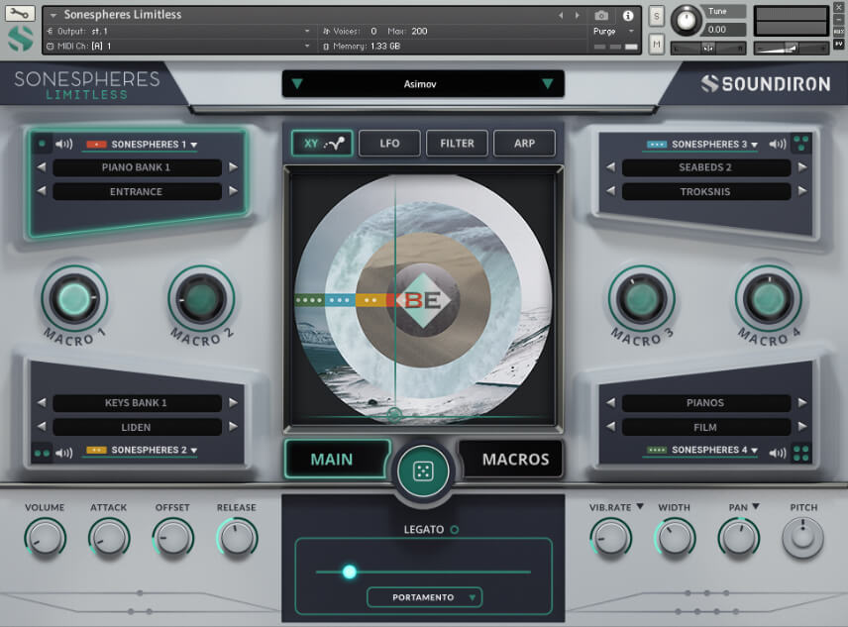848x627 pixels.
Task: Select next Kontakt instrument arrow
Action: tap(577, 15)
